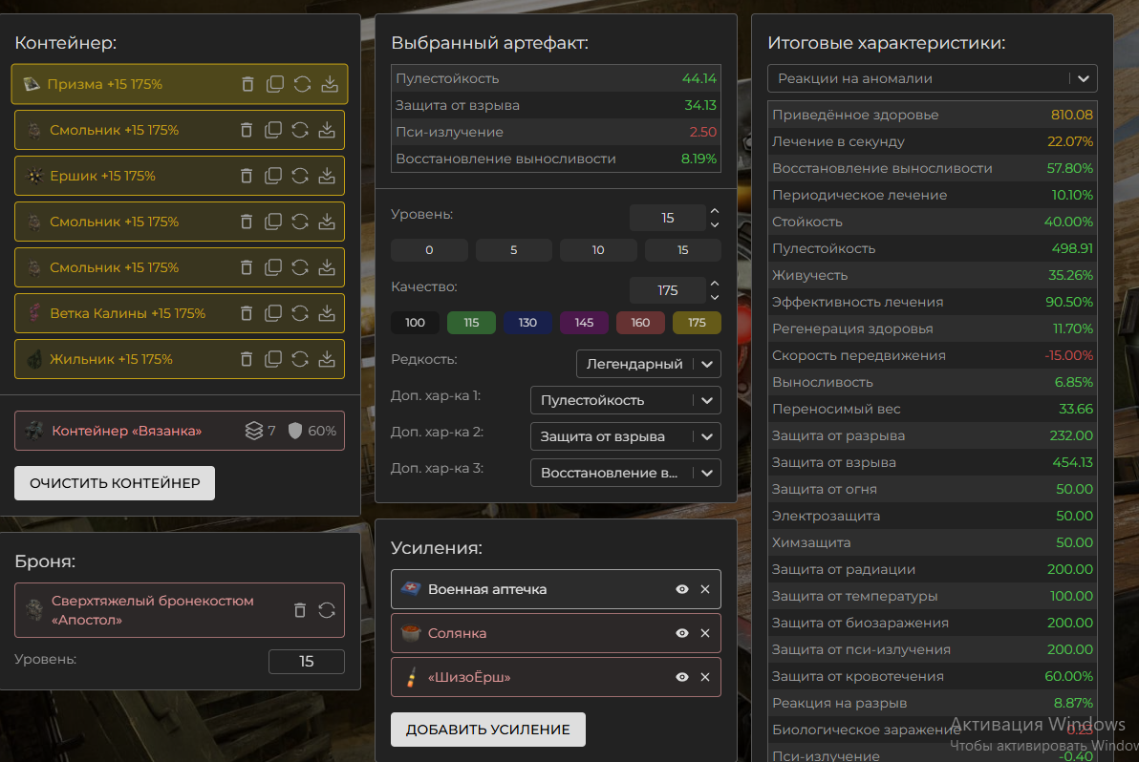The image size is (1139, 762).
Task: Toggle visibility of Военная аптечка boost
Action: click(x=682, y=589)
